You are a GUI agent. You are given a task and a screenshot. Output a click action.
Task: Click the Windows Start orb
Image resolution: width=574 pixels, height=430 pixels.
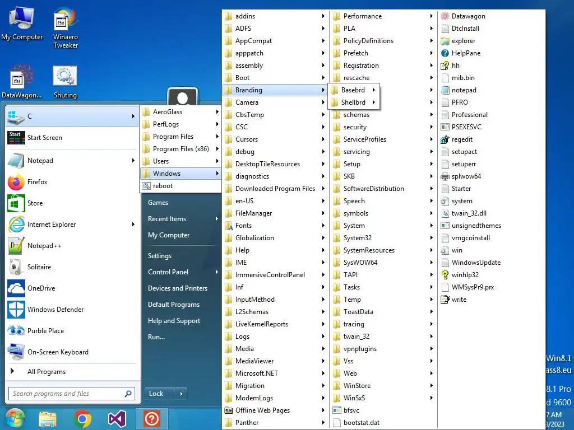tap(15, 419)
